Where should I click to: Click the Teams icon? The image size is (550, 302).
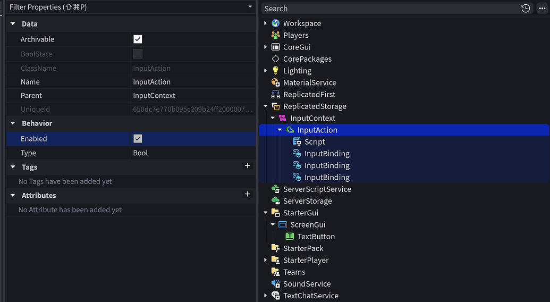pos(276,272)
